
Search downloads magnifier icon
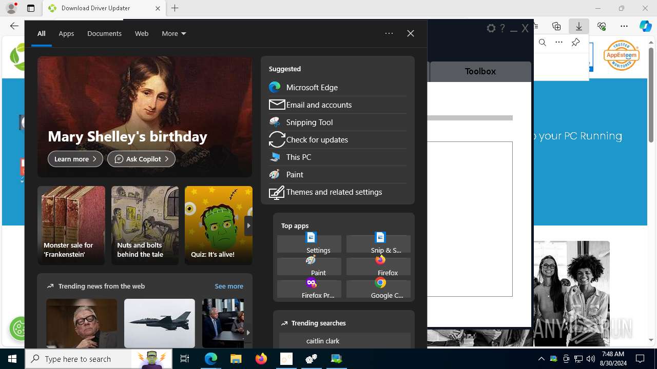(543, 43)
